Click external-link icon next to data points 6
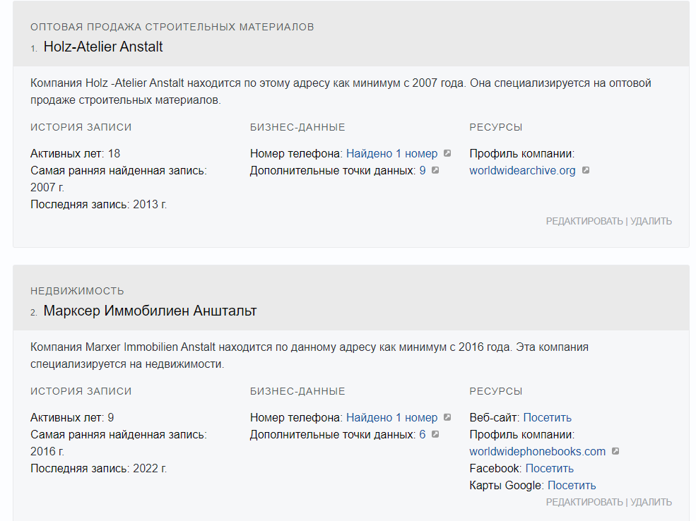This screenshot has width=696, height=521. (x=435, y=434)
